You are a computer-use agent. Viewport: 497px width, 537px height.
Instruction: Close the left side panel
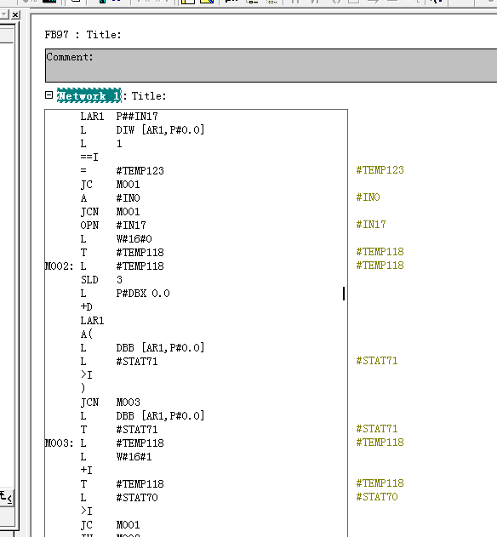(x=15, y=15)
